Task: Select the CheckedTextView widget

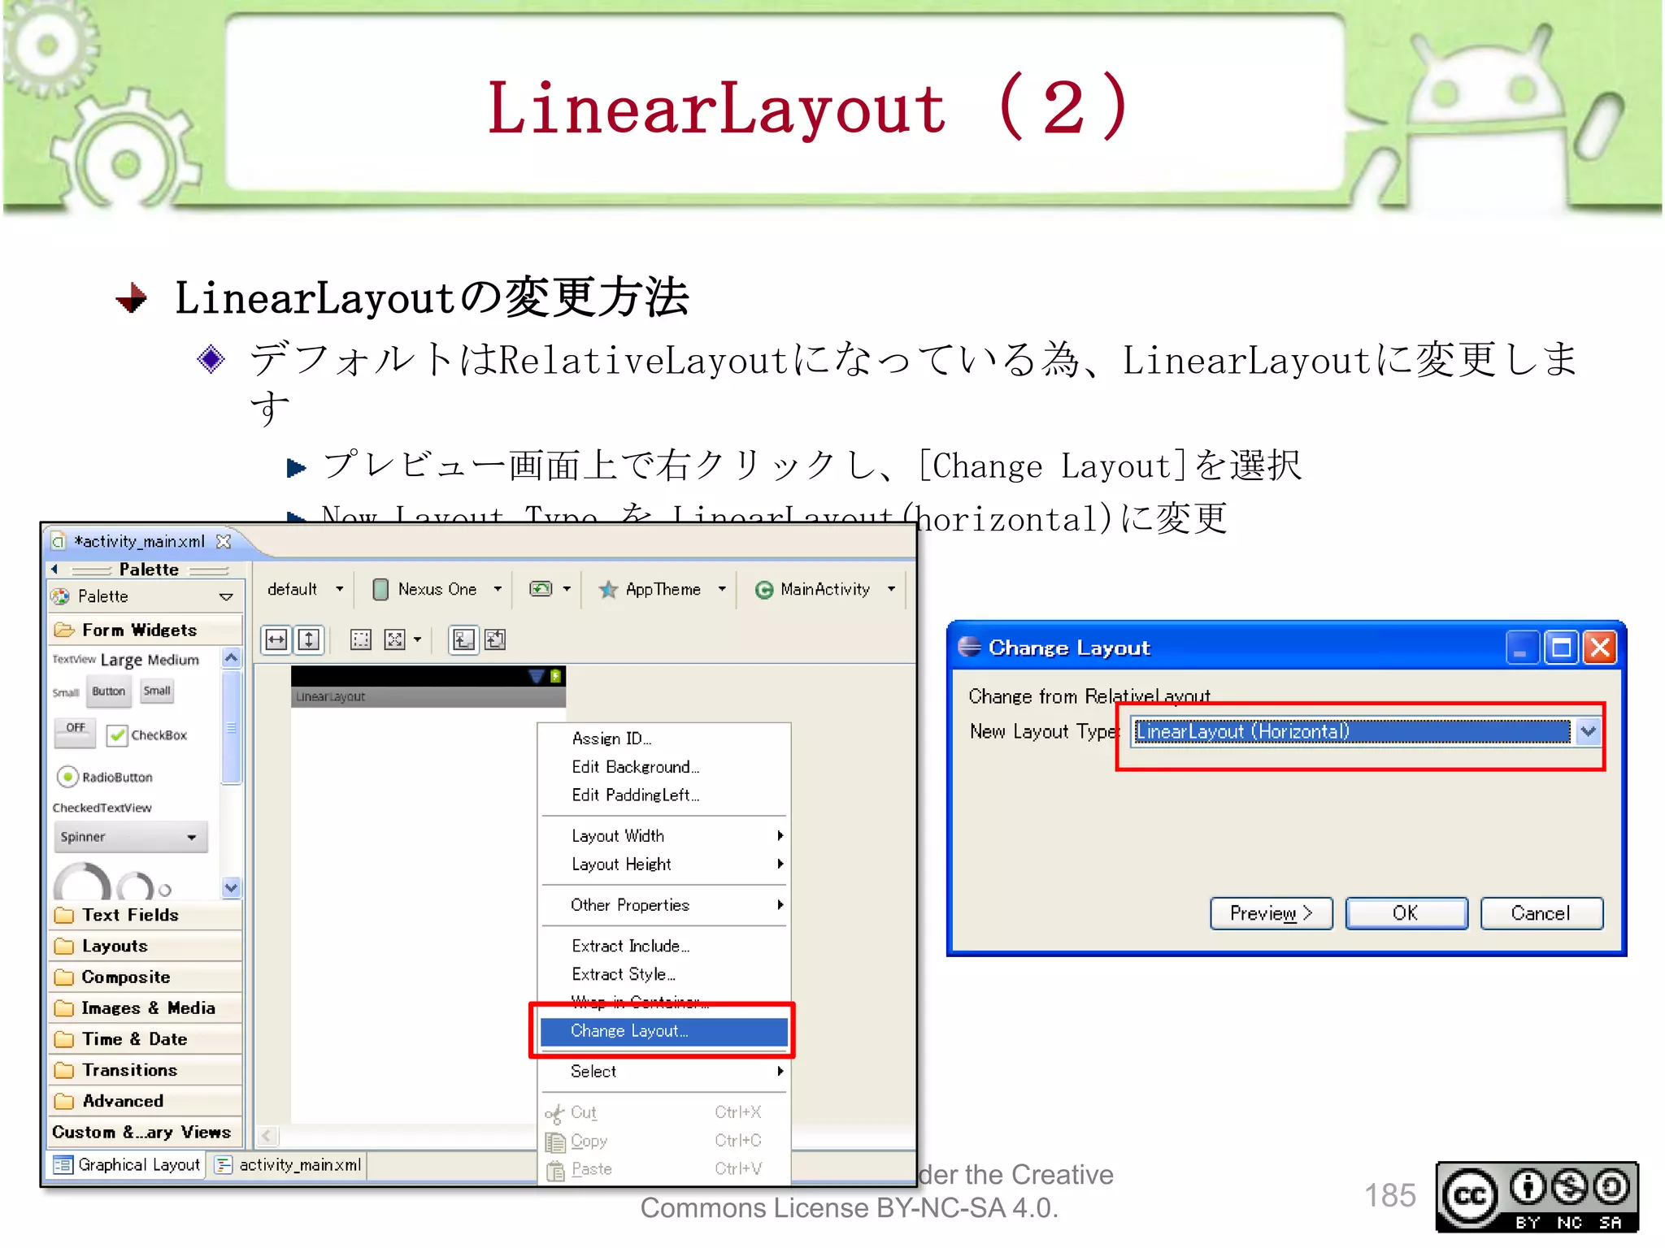Action: point(102,808)
